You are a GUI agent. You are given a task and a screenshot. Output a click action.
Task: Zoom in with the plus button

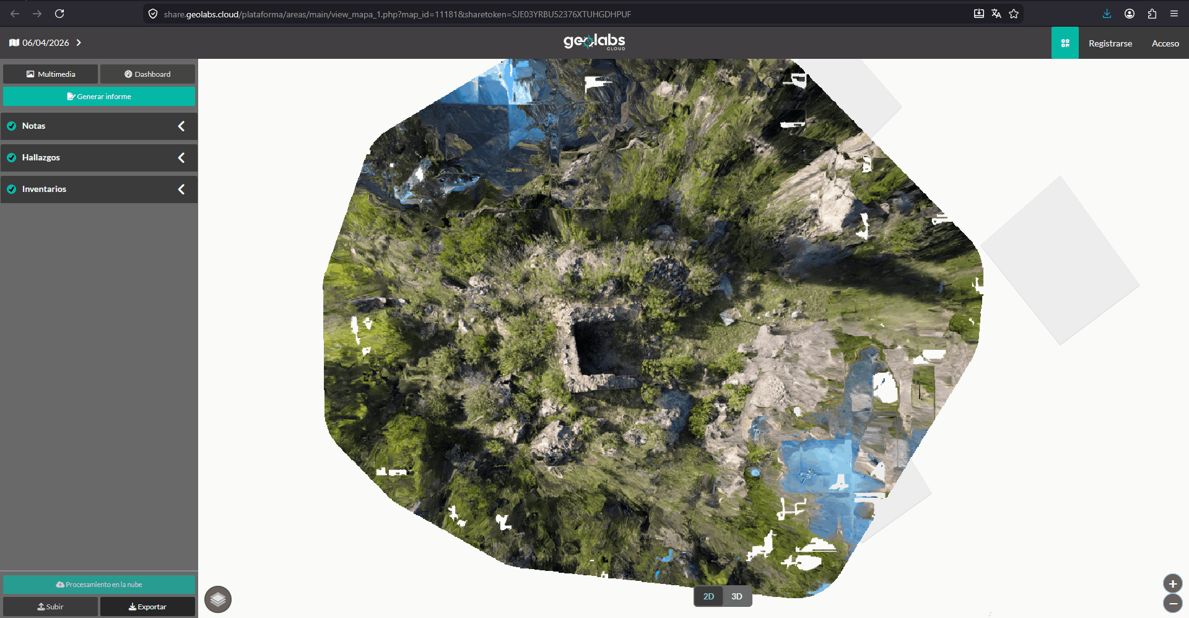[x=1172, y=583]
